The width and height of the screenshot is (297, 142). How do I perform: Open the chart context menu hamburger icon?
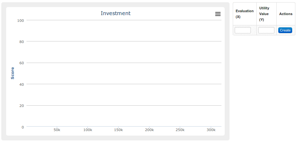[x=218, y=14]
